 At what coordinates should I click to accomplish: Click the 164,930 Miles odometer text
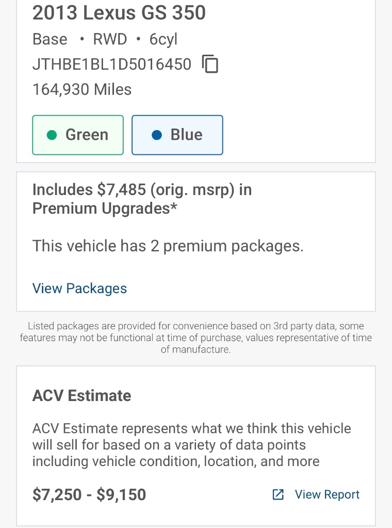(x=82, y=89)
